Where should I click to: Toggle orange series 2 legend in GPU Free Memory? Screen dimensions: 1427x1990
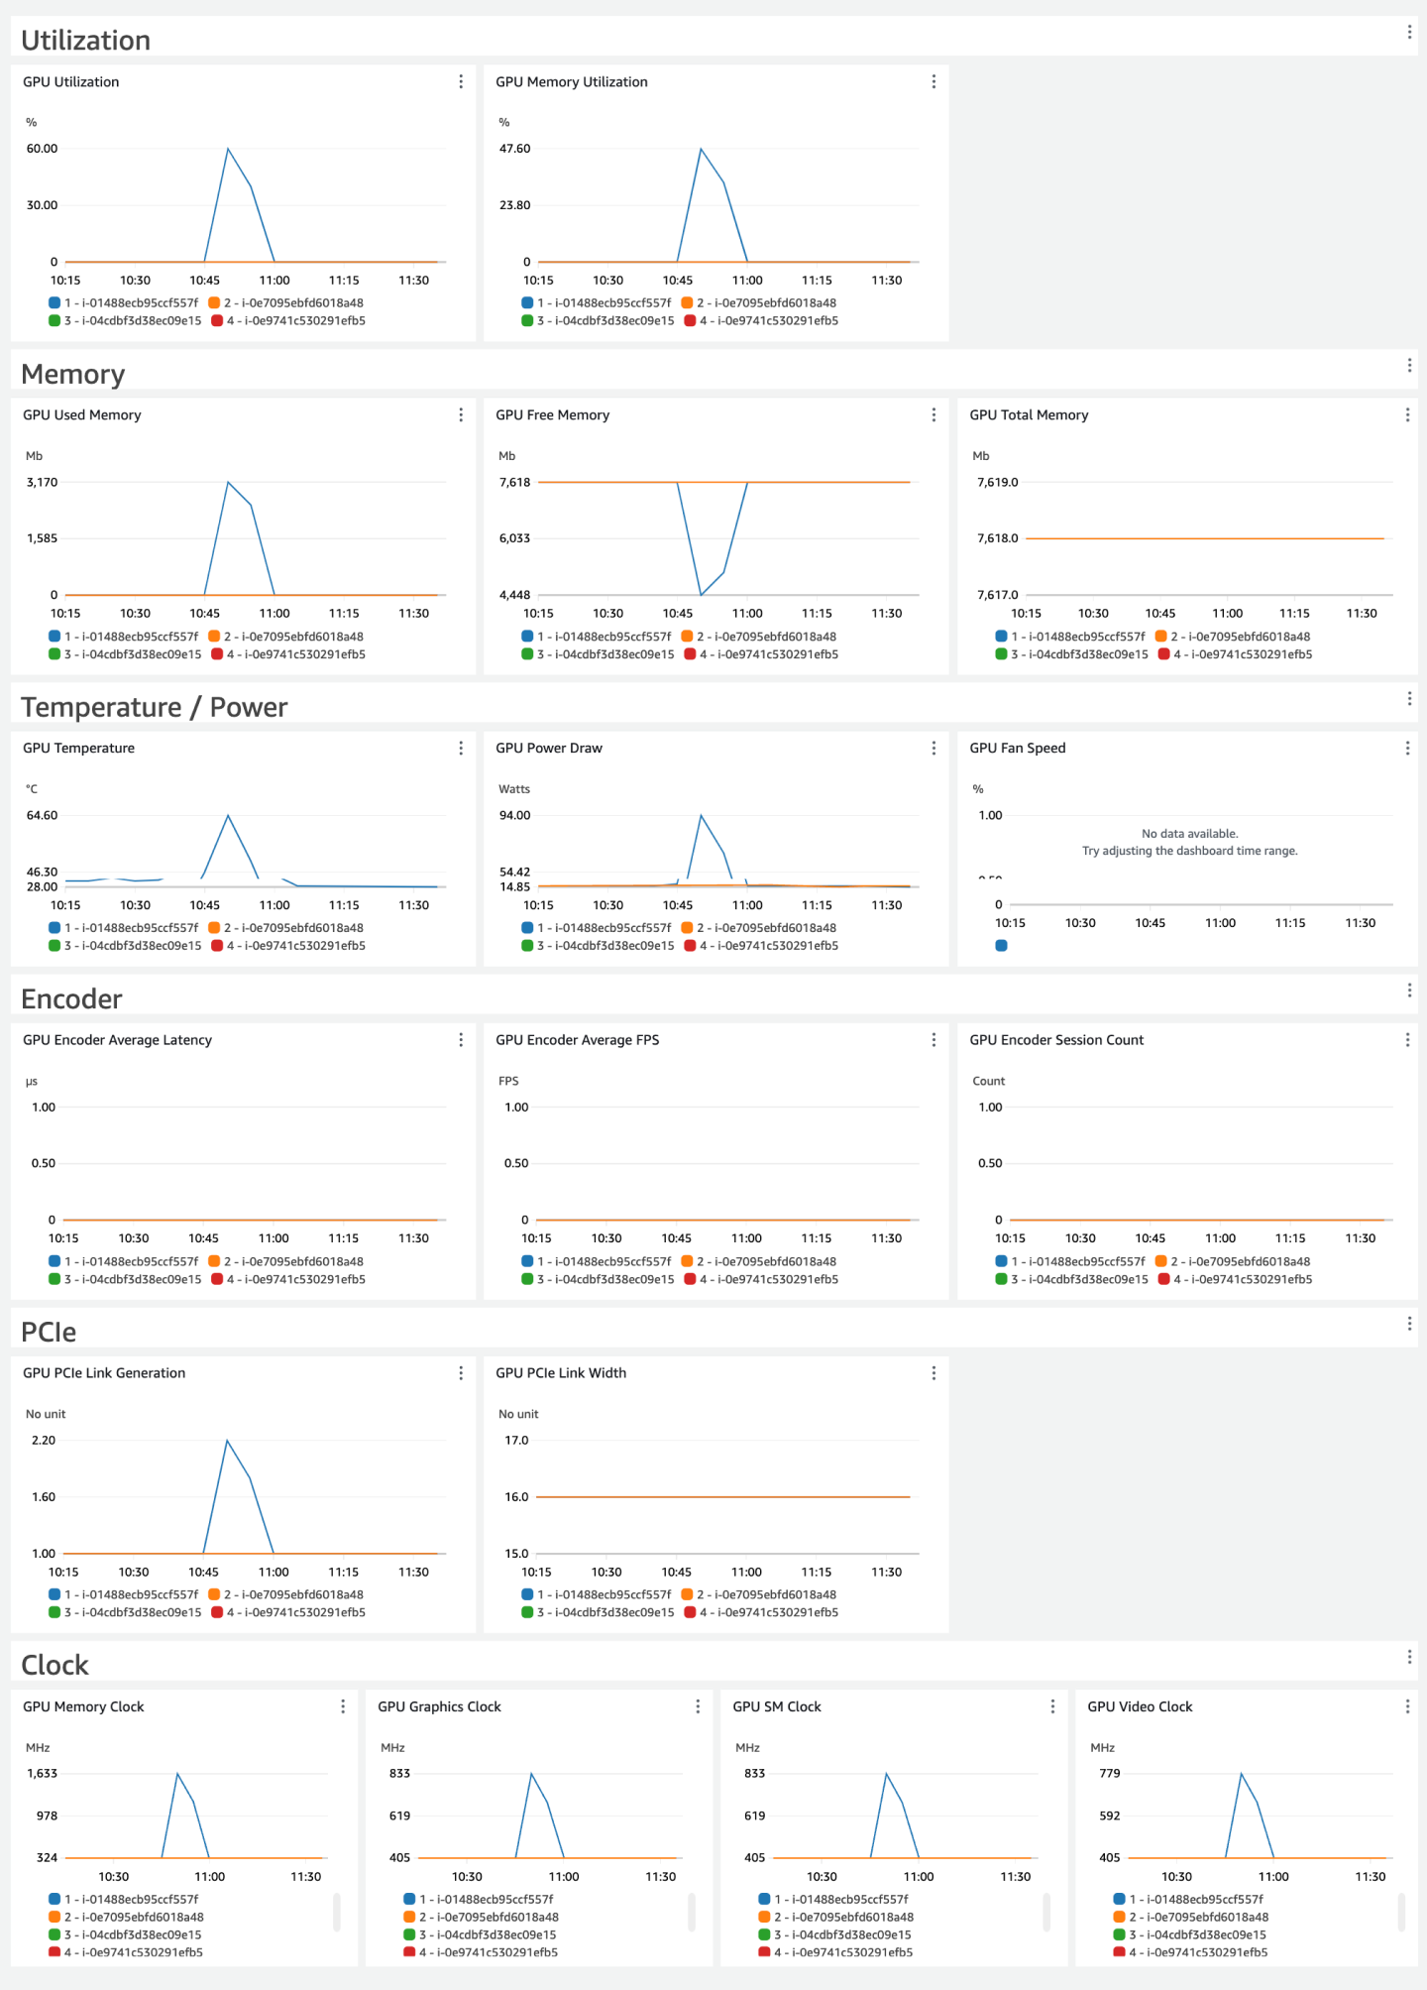pos(687,637)
